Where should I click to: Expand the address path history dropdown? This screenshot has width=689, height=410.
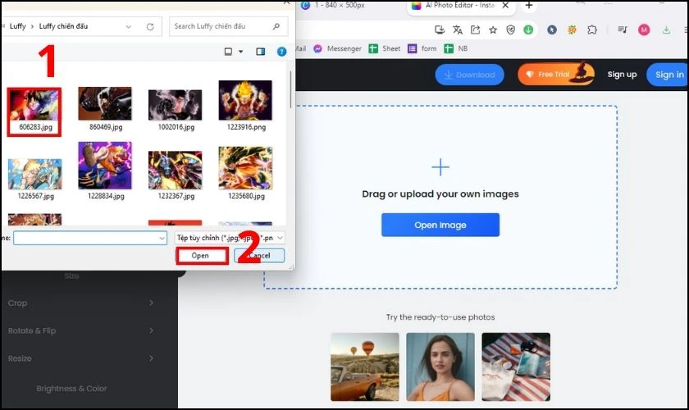128,27
